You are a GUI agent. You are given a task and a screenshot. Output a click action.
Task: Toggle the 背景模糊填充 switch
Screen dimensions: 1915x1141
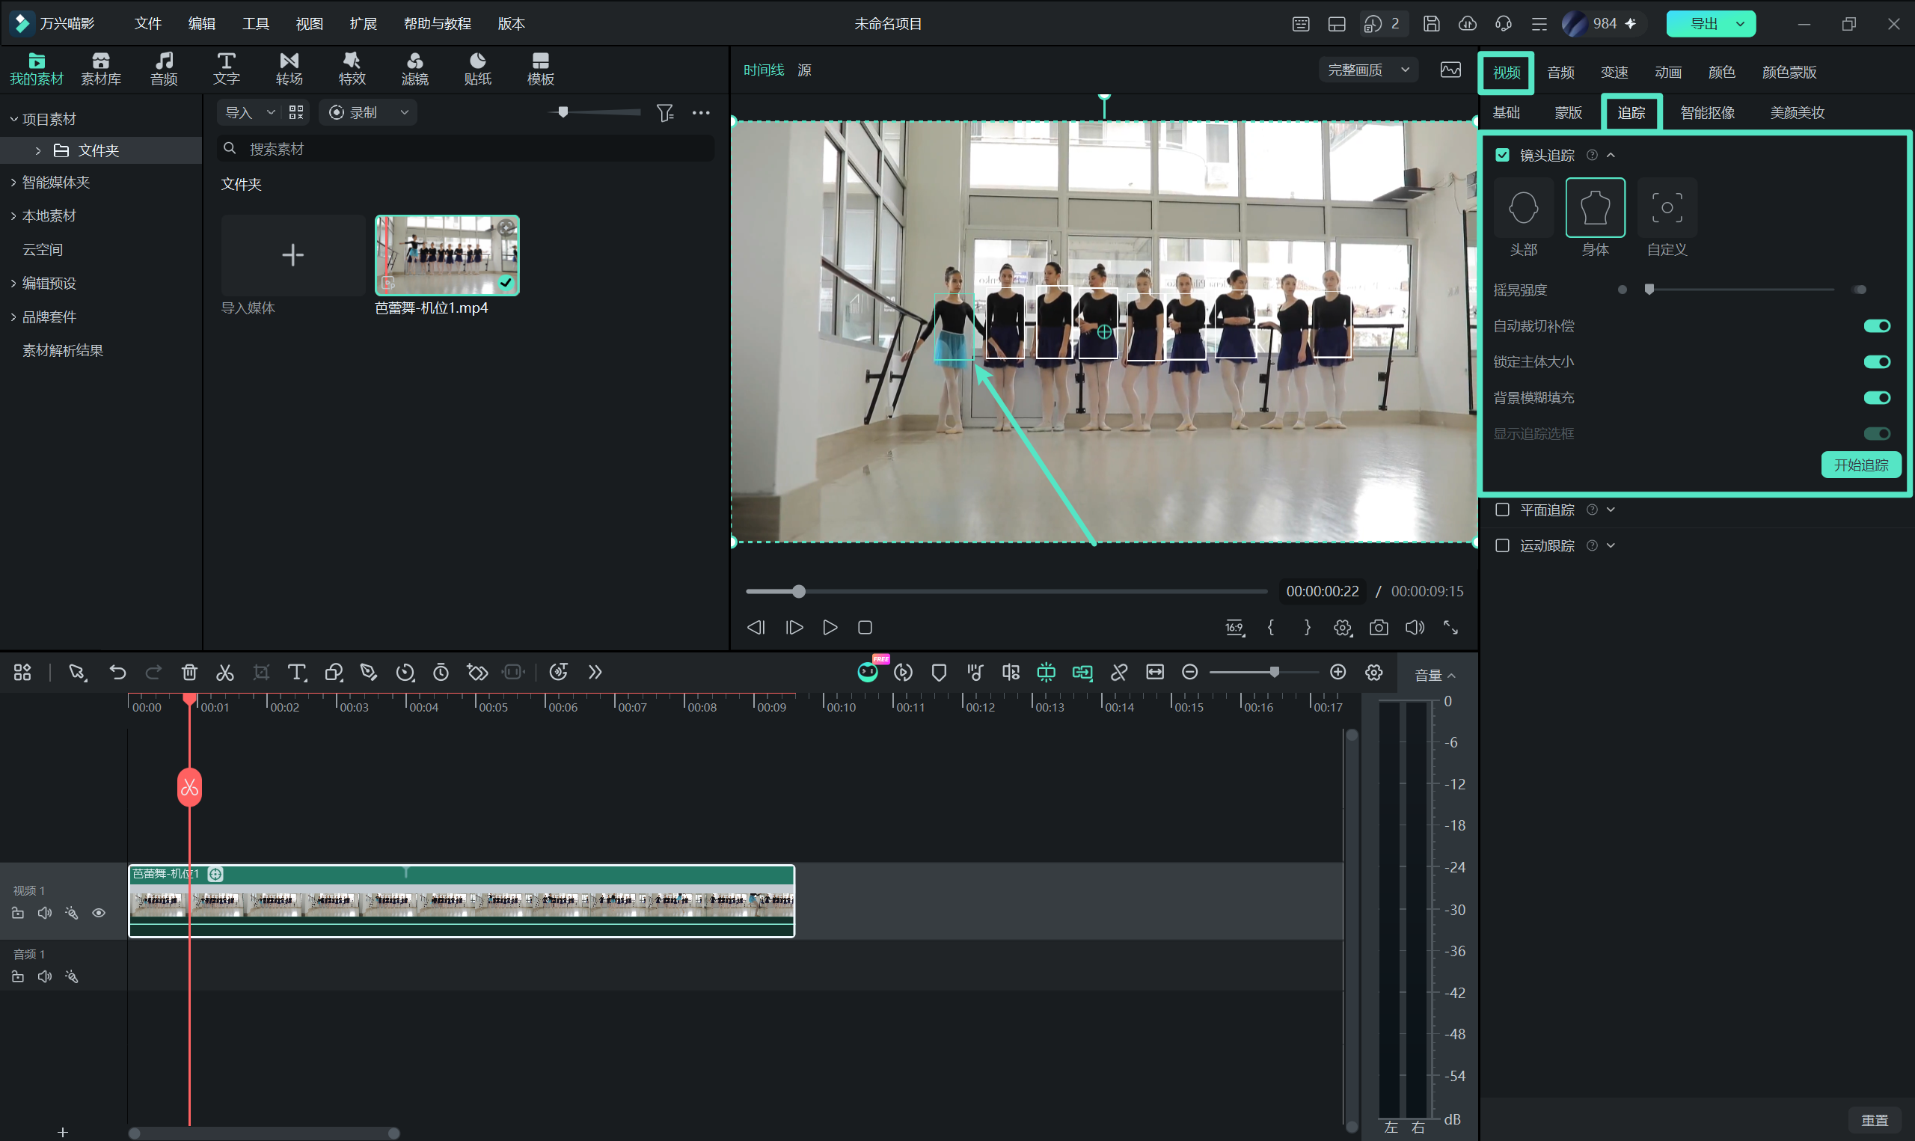point(1877,397)
